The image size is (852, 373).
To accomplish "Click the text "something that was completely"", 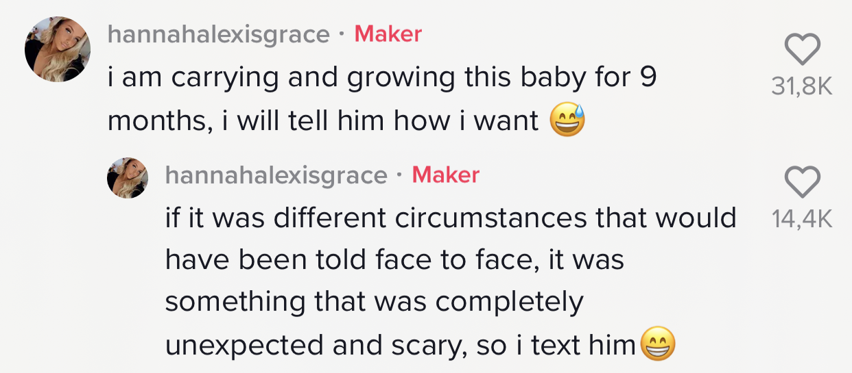I will pos(375,302).
